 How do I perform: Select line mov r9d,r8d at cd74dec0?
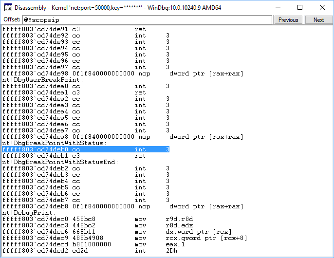pos(97,219)
